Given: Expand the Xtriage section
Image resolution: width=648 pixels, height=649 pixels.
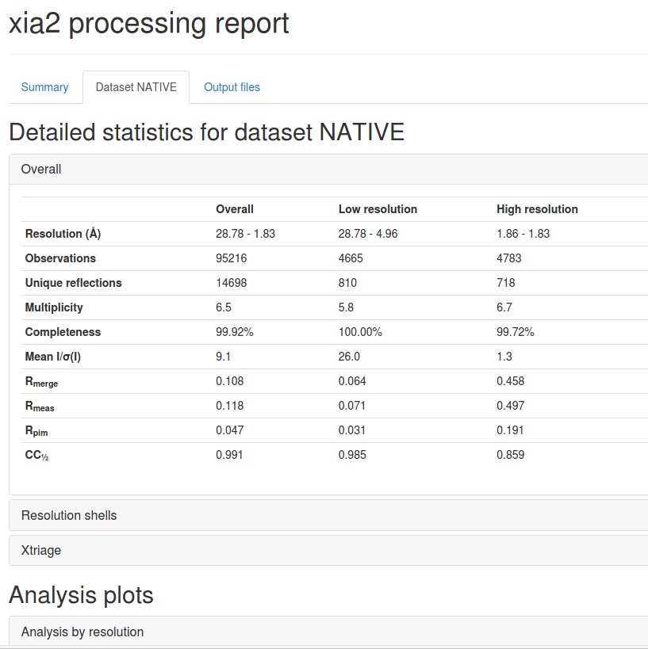Looking at the screenshot, I should click(x=41, y=550).
